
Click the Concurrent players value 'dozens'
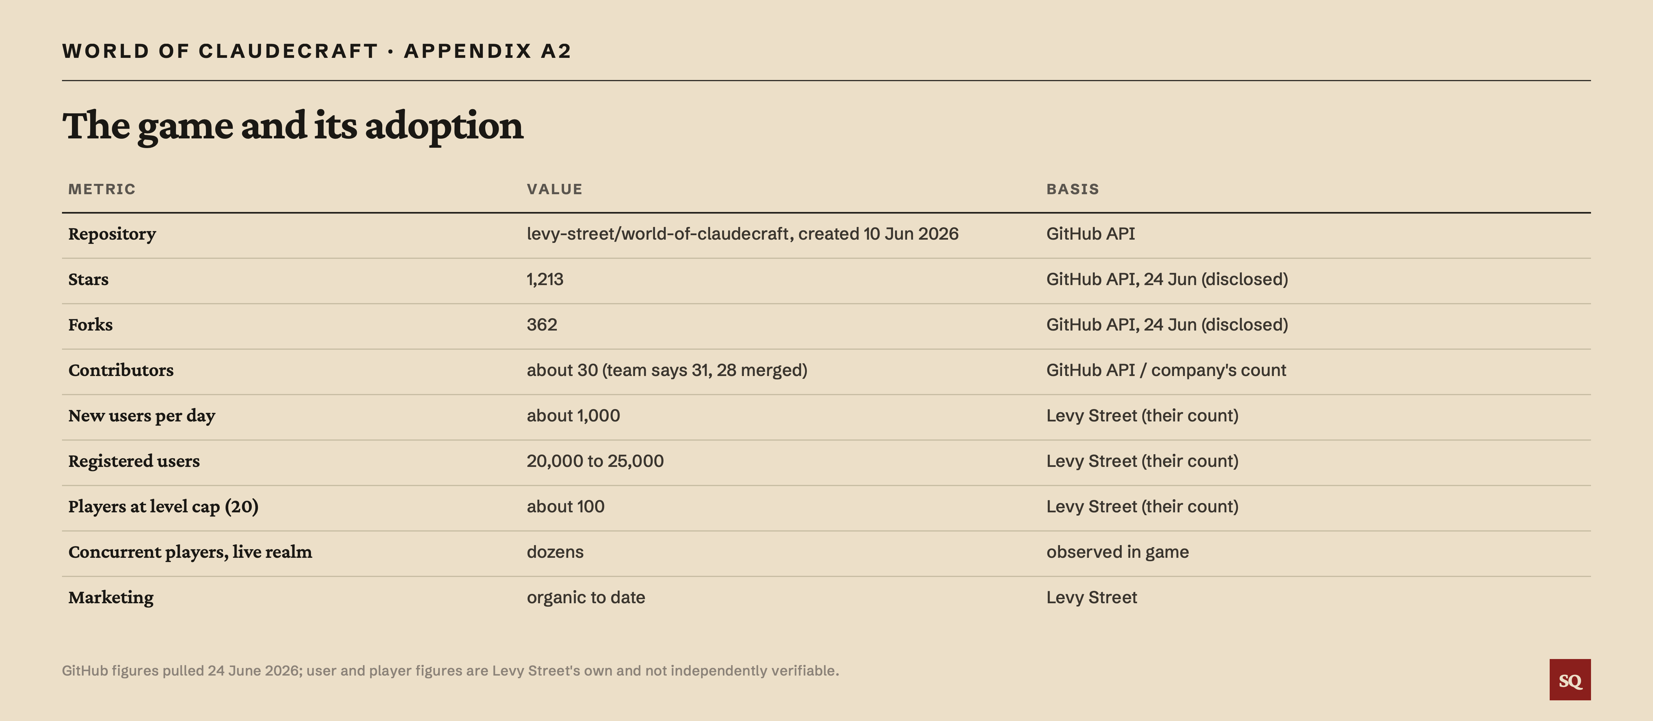coord(555,552)
